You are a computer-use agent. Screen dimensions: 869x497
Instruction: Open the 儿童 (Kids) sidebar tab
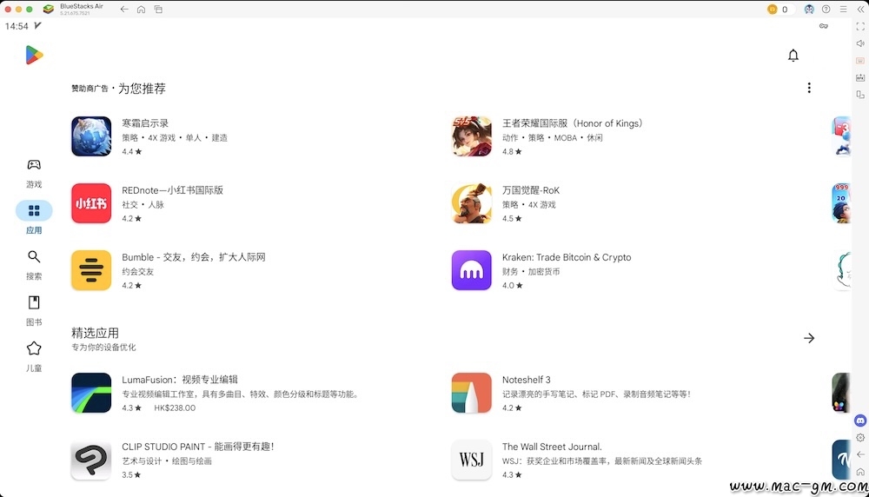click(34, 357)
